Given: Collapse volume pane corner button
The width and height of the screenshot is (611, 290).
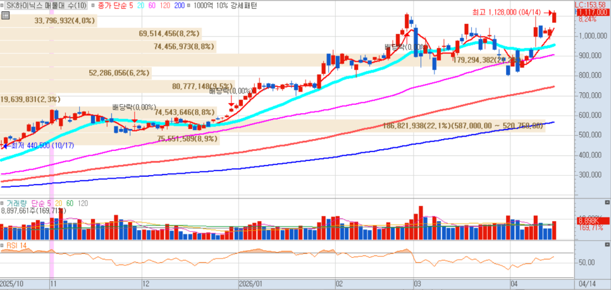Looking at the screenshot, I should click(x=607, y=202).
